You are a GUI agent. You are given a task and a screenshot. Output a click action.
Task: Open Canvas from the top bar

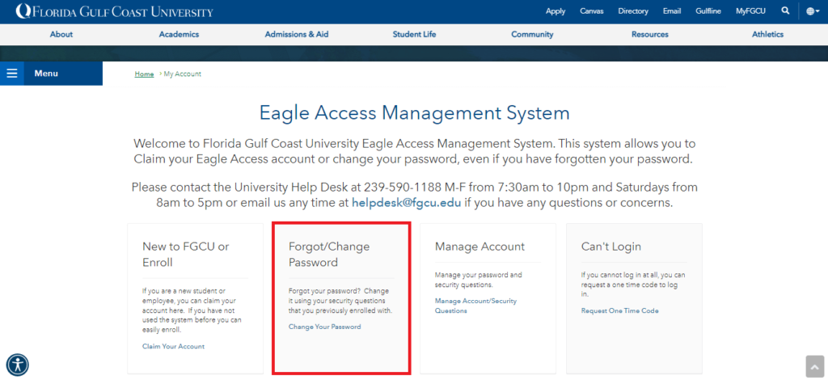coord(591,11)
